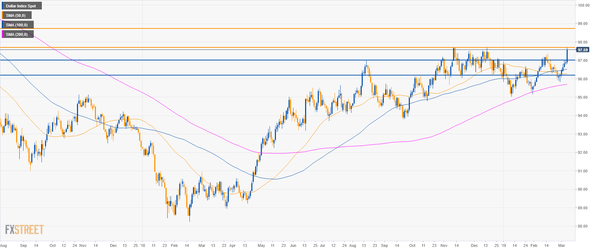Screen dimensions: 600x250
Task: Click the 98.00 price axis label
Action: (583, 42)
